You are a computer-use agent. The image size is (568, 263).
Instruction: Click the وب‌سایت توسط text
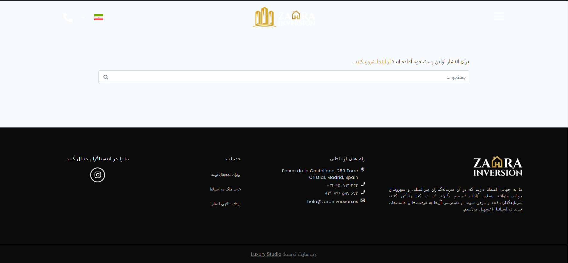coord(300,254)
